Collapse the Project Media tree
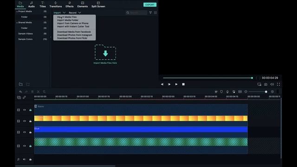Screen dimensions: 297x167 [17, 12]
